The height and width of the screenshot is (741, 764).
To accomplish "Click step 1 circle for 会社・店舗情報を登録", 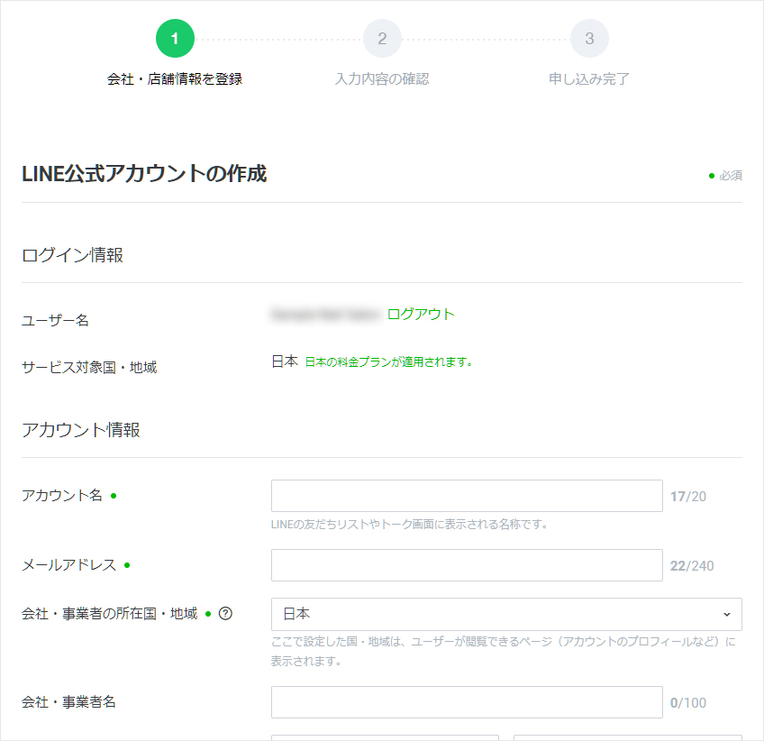I will click(x=175, y=38).
